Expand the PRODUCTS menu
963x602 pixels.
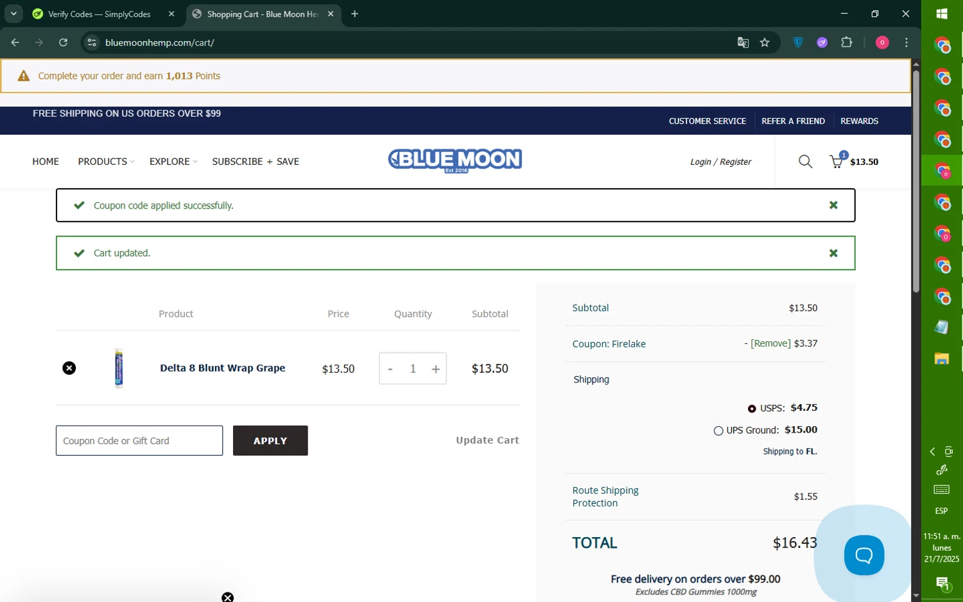click(x=106, y=162)
